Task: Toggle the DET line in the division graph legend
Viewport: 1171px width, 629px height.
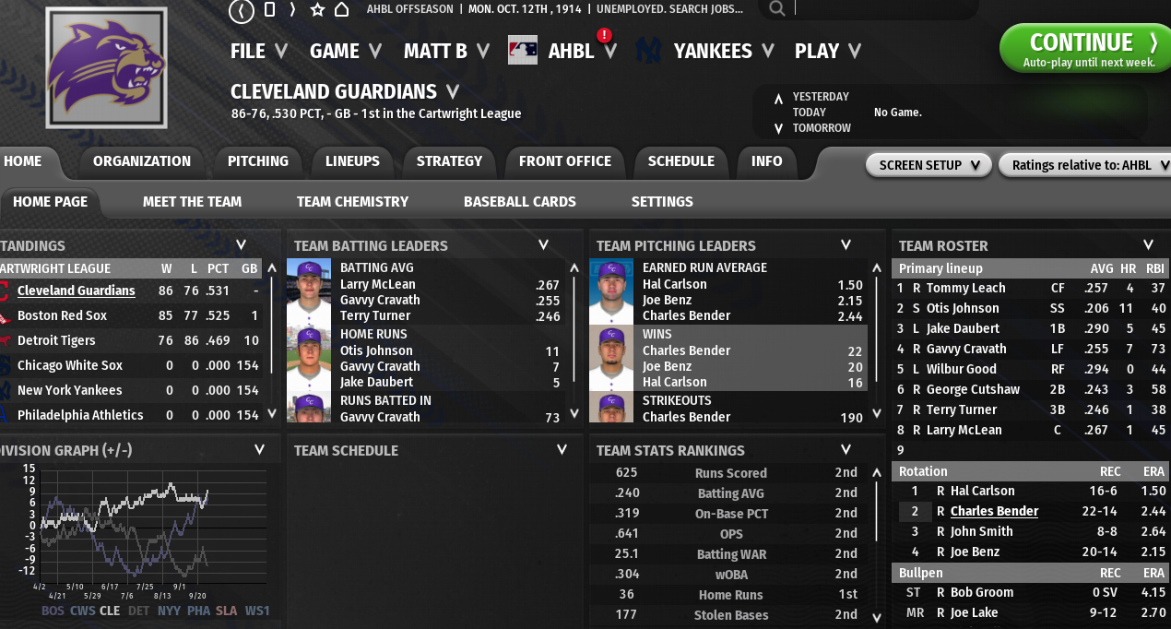Action: coord(138,611)
